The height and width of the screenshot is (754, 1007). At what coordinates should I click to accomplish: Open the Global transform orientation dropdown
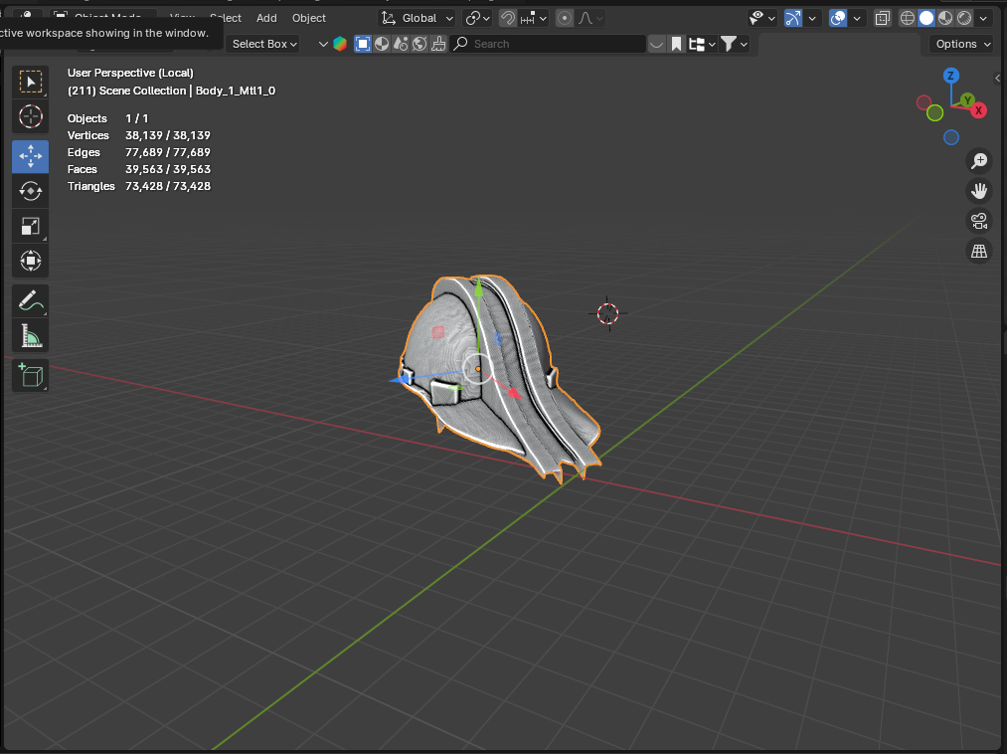pyautogui.click(x=418, y=18)
